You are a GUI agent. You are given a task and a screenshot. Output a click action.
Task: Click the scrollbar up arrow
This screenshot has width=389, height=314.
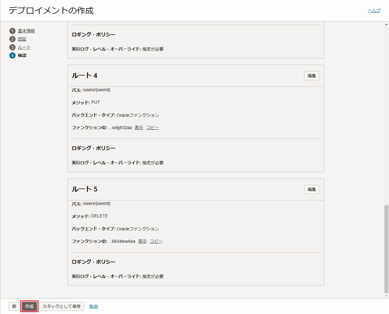pos(386,24)
